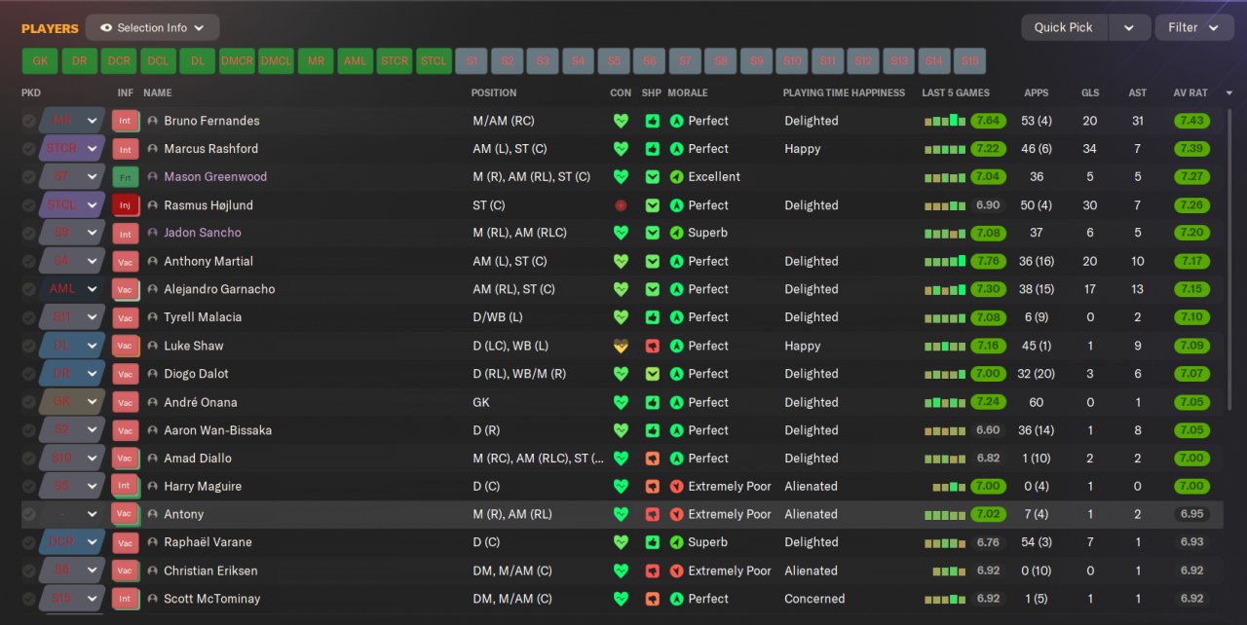Toggle the selection check for Scott McTominay
The height and width of the screenshot is (625, 1247).
(29, 599)
